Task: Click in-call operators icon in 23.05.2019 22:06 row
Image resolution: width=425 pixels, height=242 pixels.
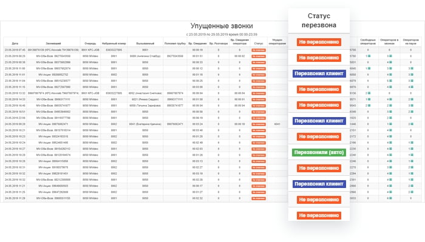Action: tap(390, 118)
